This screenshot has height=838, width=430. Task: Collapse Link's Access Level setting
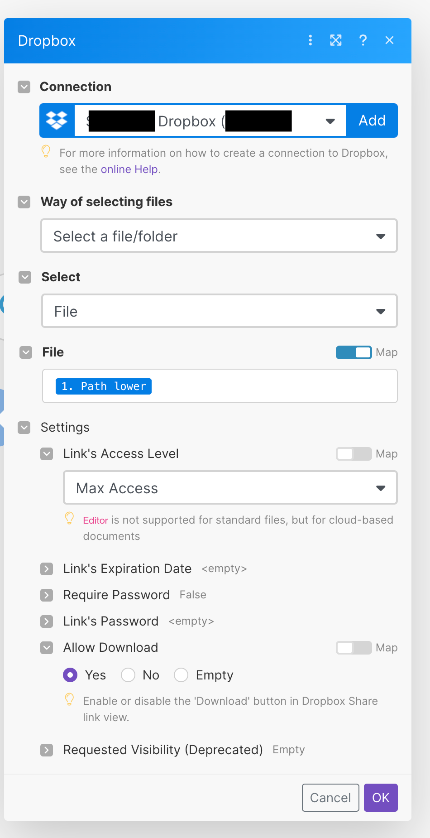click(47, 454)
